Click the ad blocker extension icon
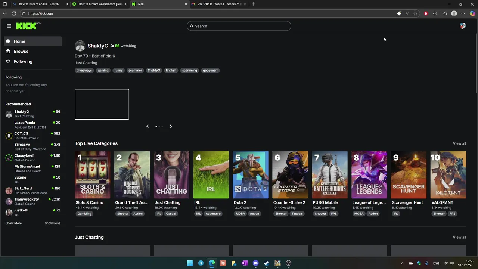This screenshot has height=269, width=478. pos(426,13)
